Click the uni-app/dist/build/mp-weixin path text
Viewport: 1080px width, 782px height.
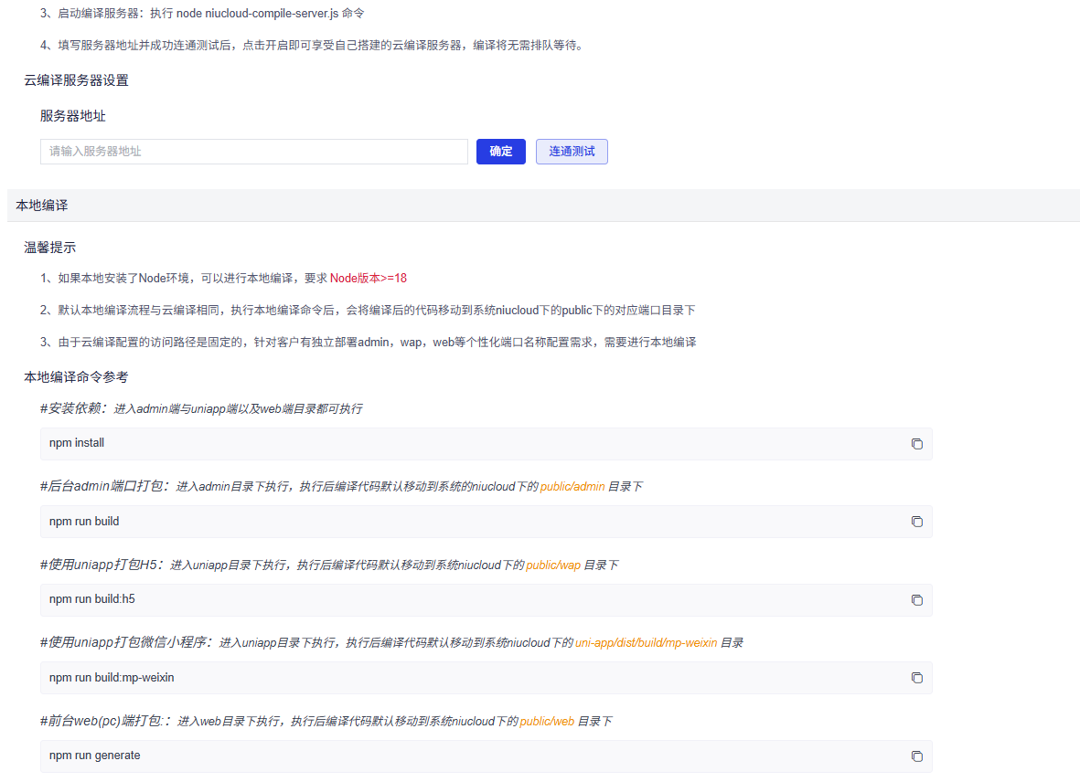click(x=646, y=643)
